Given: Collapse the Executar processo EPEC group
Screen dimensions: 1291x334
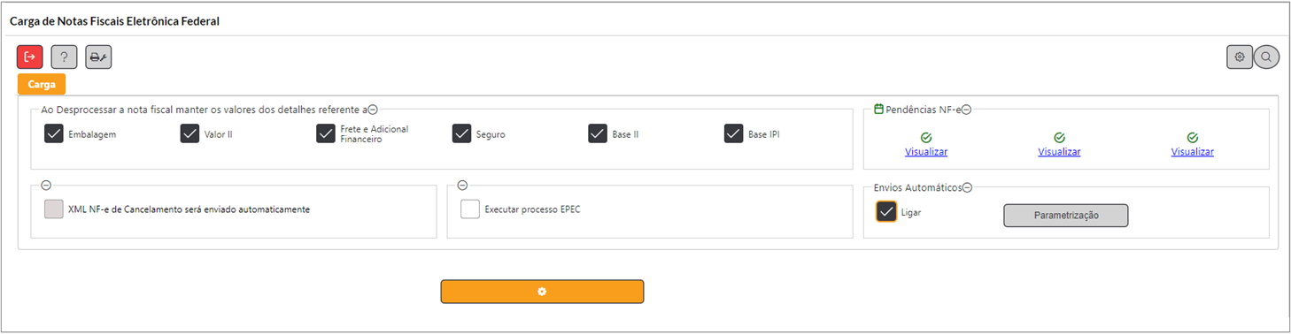Looking at the screenshot, I should tap(462, 186).
